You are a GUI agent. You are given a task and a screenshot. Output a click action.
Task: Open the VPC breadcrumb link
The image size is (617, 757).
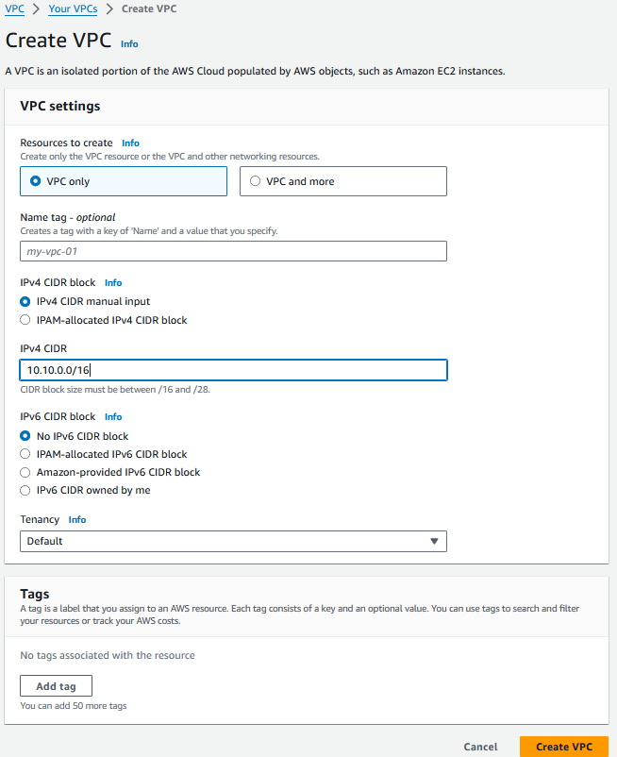(x=14, y=8)
